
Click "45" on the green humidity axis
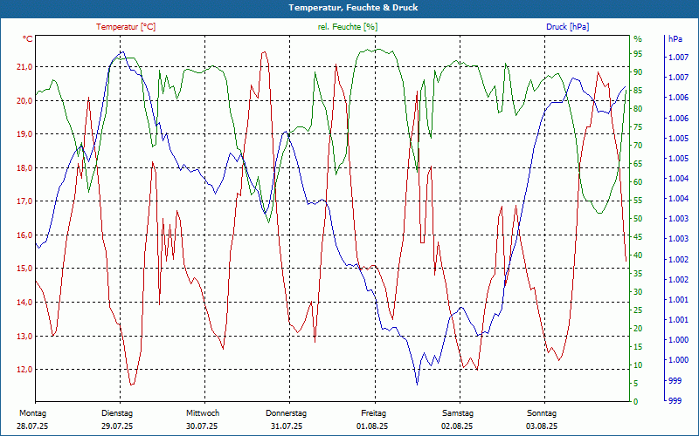click(638, 237)
